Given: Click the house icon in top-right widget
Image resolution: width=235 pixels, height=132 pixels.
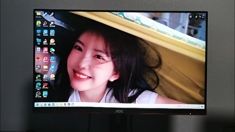Looking at the screenshot, I should pos(203,16).
